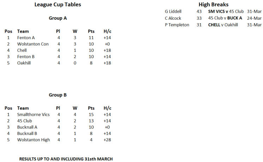
Task: Click player name P Templeton
Action: tap(177, 25)
